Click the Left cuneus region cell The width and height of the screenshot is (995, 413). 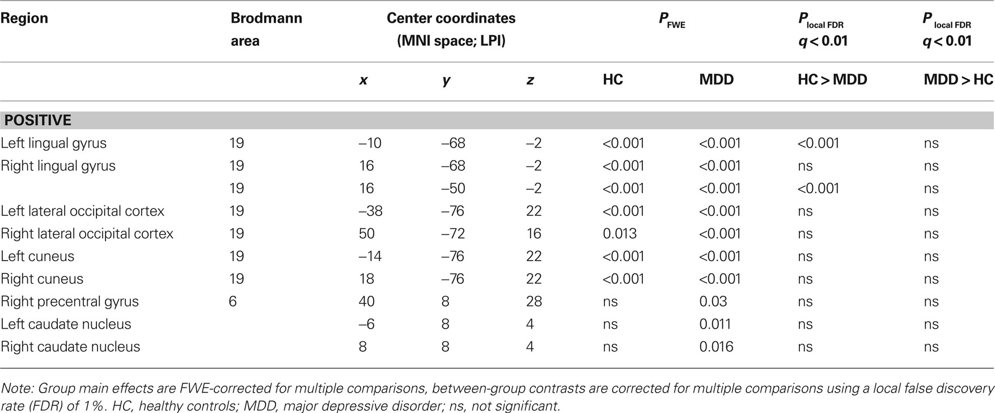click(x=37, y=257)
